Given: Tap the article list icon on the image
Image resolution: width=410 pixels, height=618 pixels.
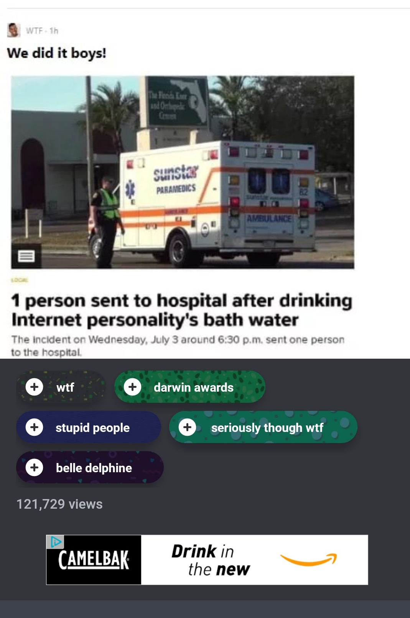Looking at the screenshot, I should click(26, 256).
